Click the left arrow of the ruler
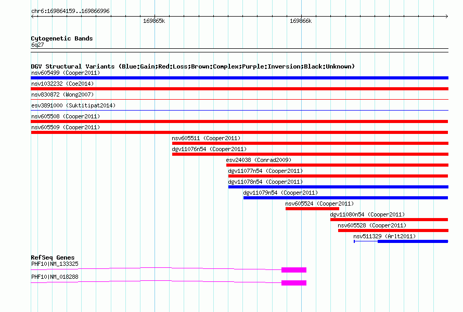 pyautogui.click(x=33, y=17)
